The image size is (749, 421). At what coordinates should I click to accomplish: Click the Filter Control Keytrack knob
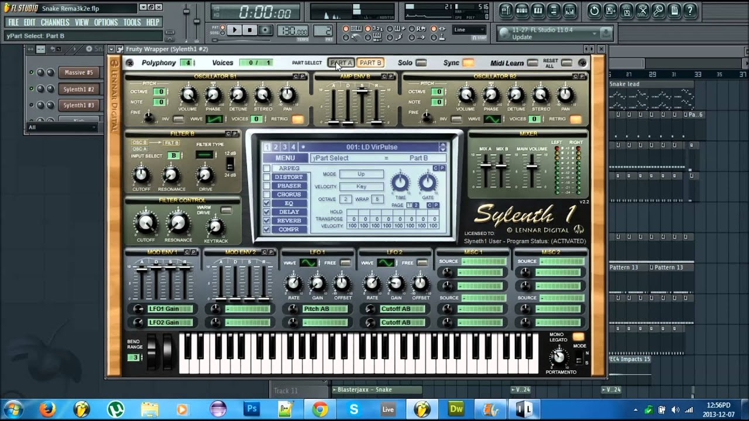click(216, 227)
